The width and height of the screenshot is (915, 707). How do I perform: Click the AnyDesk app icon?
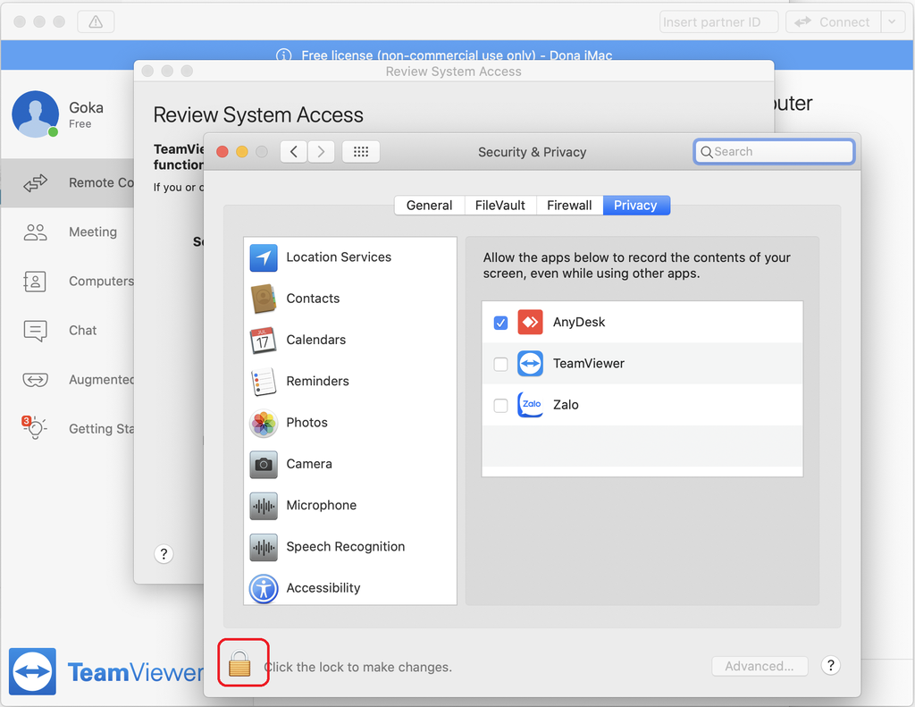pos(530,323)
